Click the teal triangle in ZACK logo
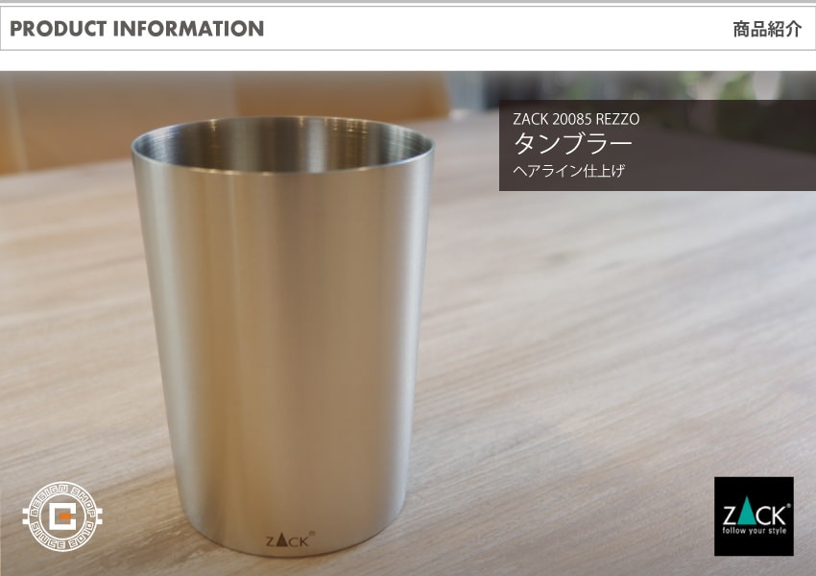The height and width of the screenshot is (576, 816). tap(747, 511)
